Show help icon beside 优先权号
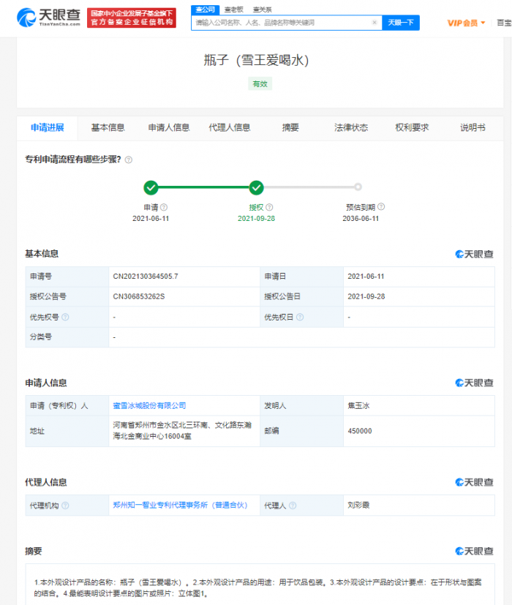512x605 pixels. (65, 317)
